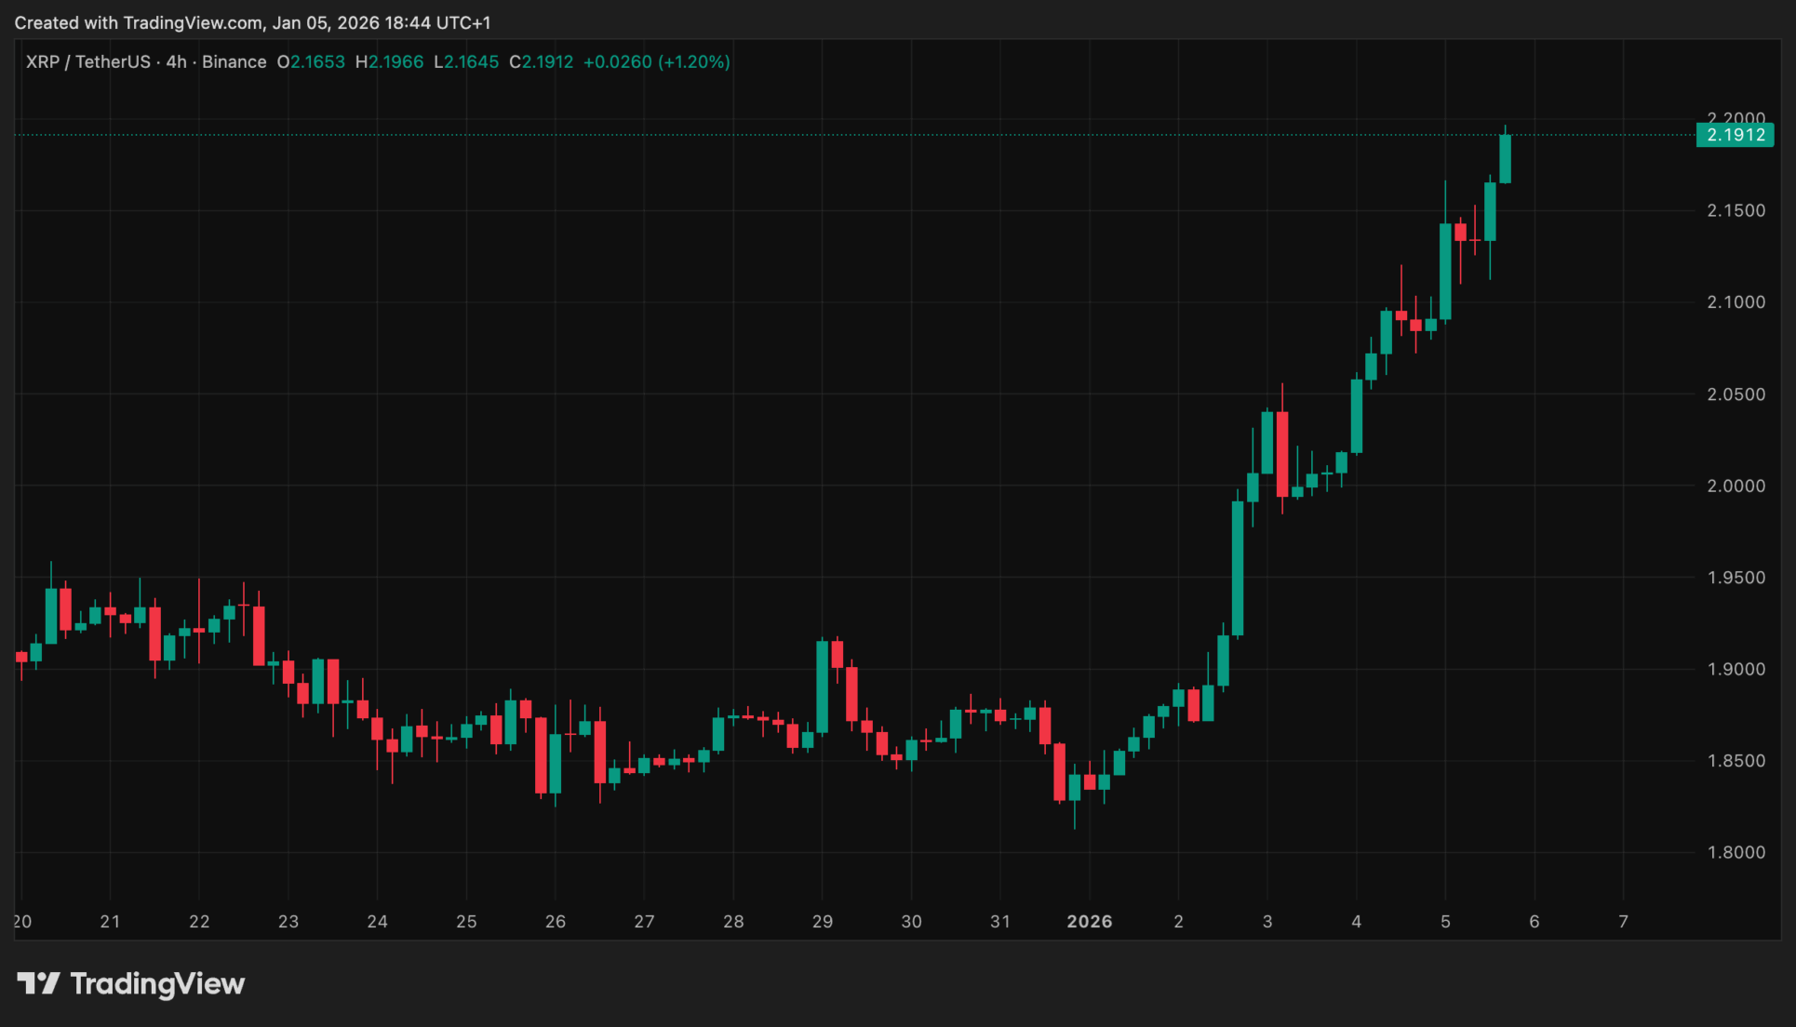
Task: Click the 2026 year marker on time axis
Action: pyautogui.click(x=1089, y=921)
